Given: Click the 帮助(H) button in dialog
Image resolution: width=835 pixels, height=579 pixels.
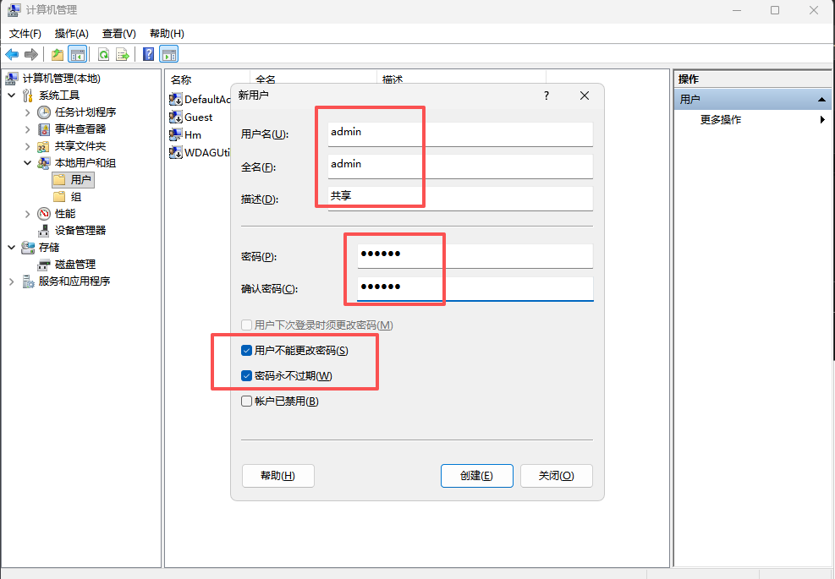Looking at the screenshot, I should point(277,476).
